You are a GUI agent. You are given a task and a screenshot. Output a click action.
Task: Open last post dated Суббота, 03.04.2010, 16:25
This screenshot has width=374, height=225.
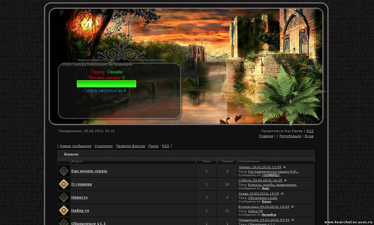click(x=260, y=180)
